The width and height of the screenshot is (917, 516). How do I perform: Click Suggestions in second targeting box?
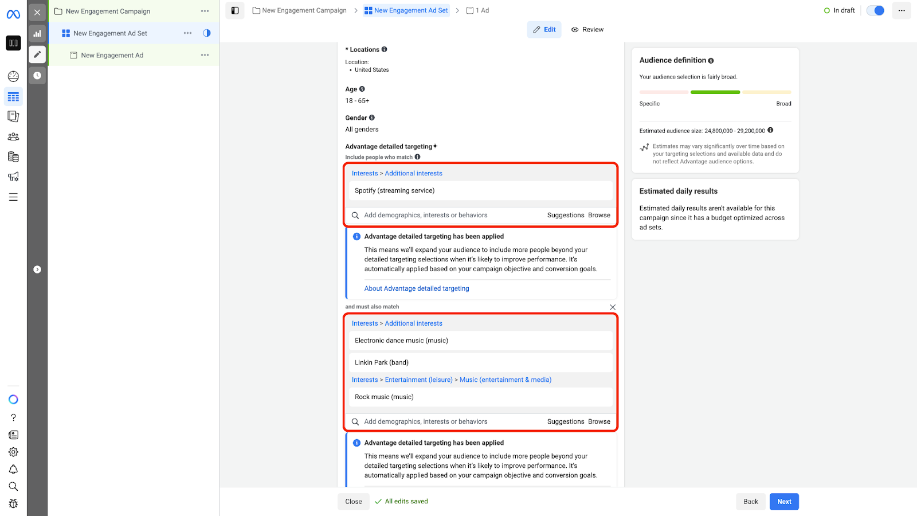click(566, 422)
